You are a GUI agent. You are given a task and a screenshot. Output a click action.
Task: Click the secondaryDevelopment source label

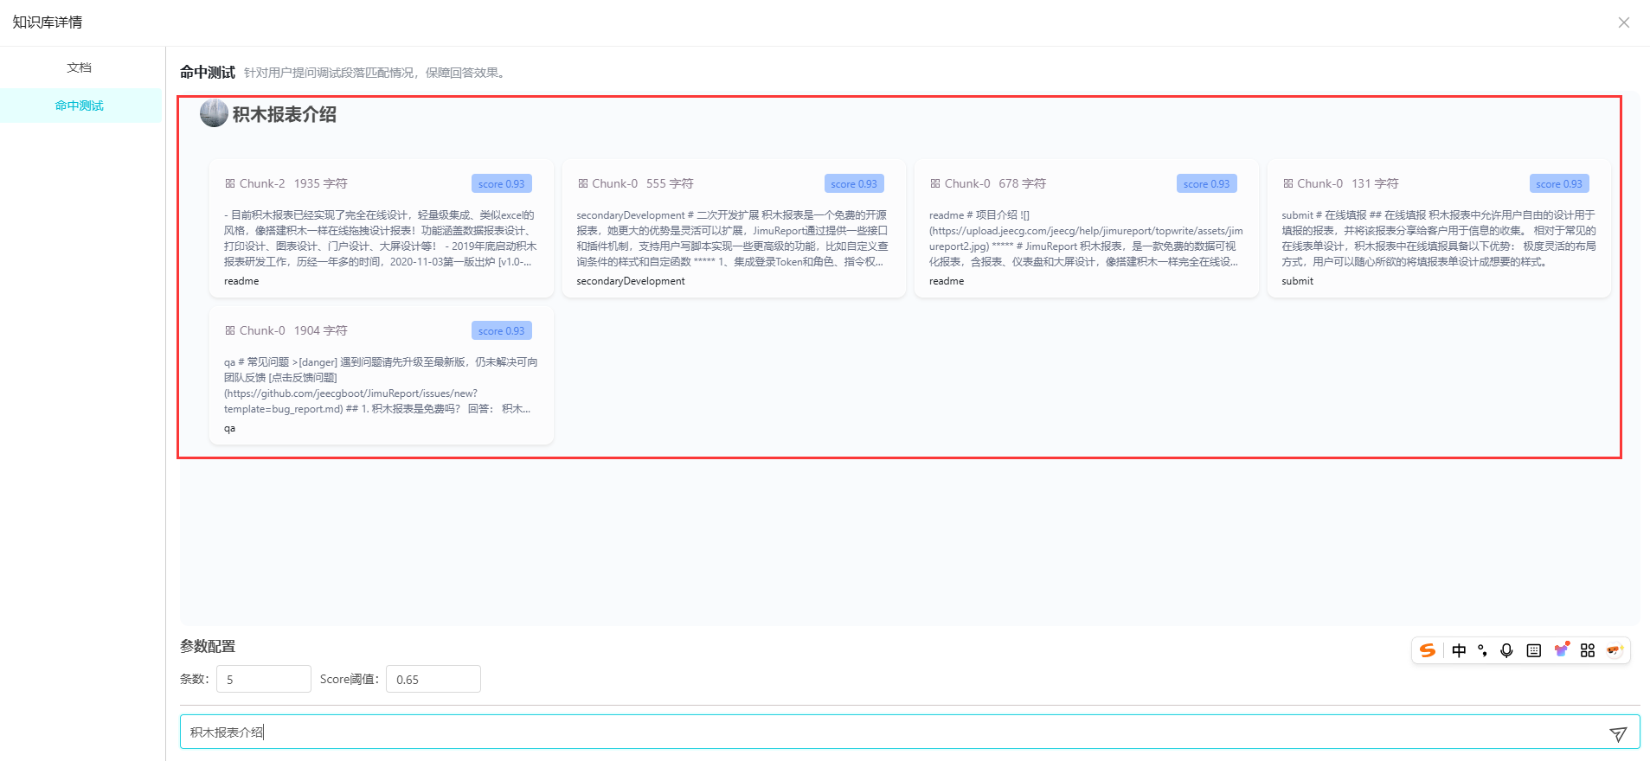pos(631,281)
